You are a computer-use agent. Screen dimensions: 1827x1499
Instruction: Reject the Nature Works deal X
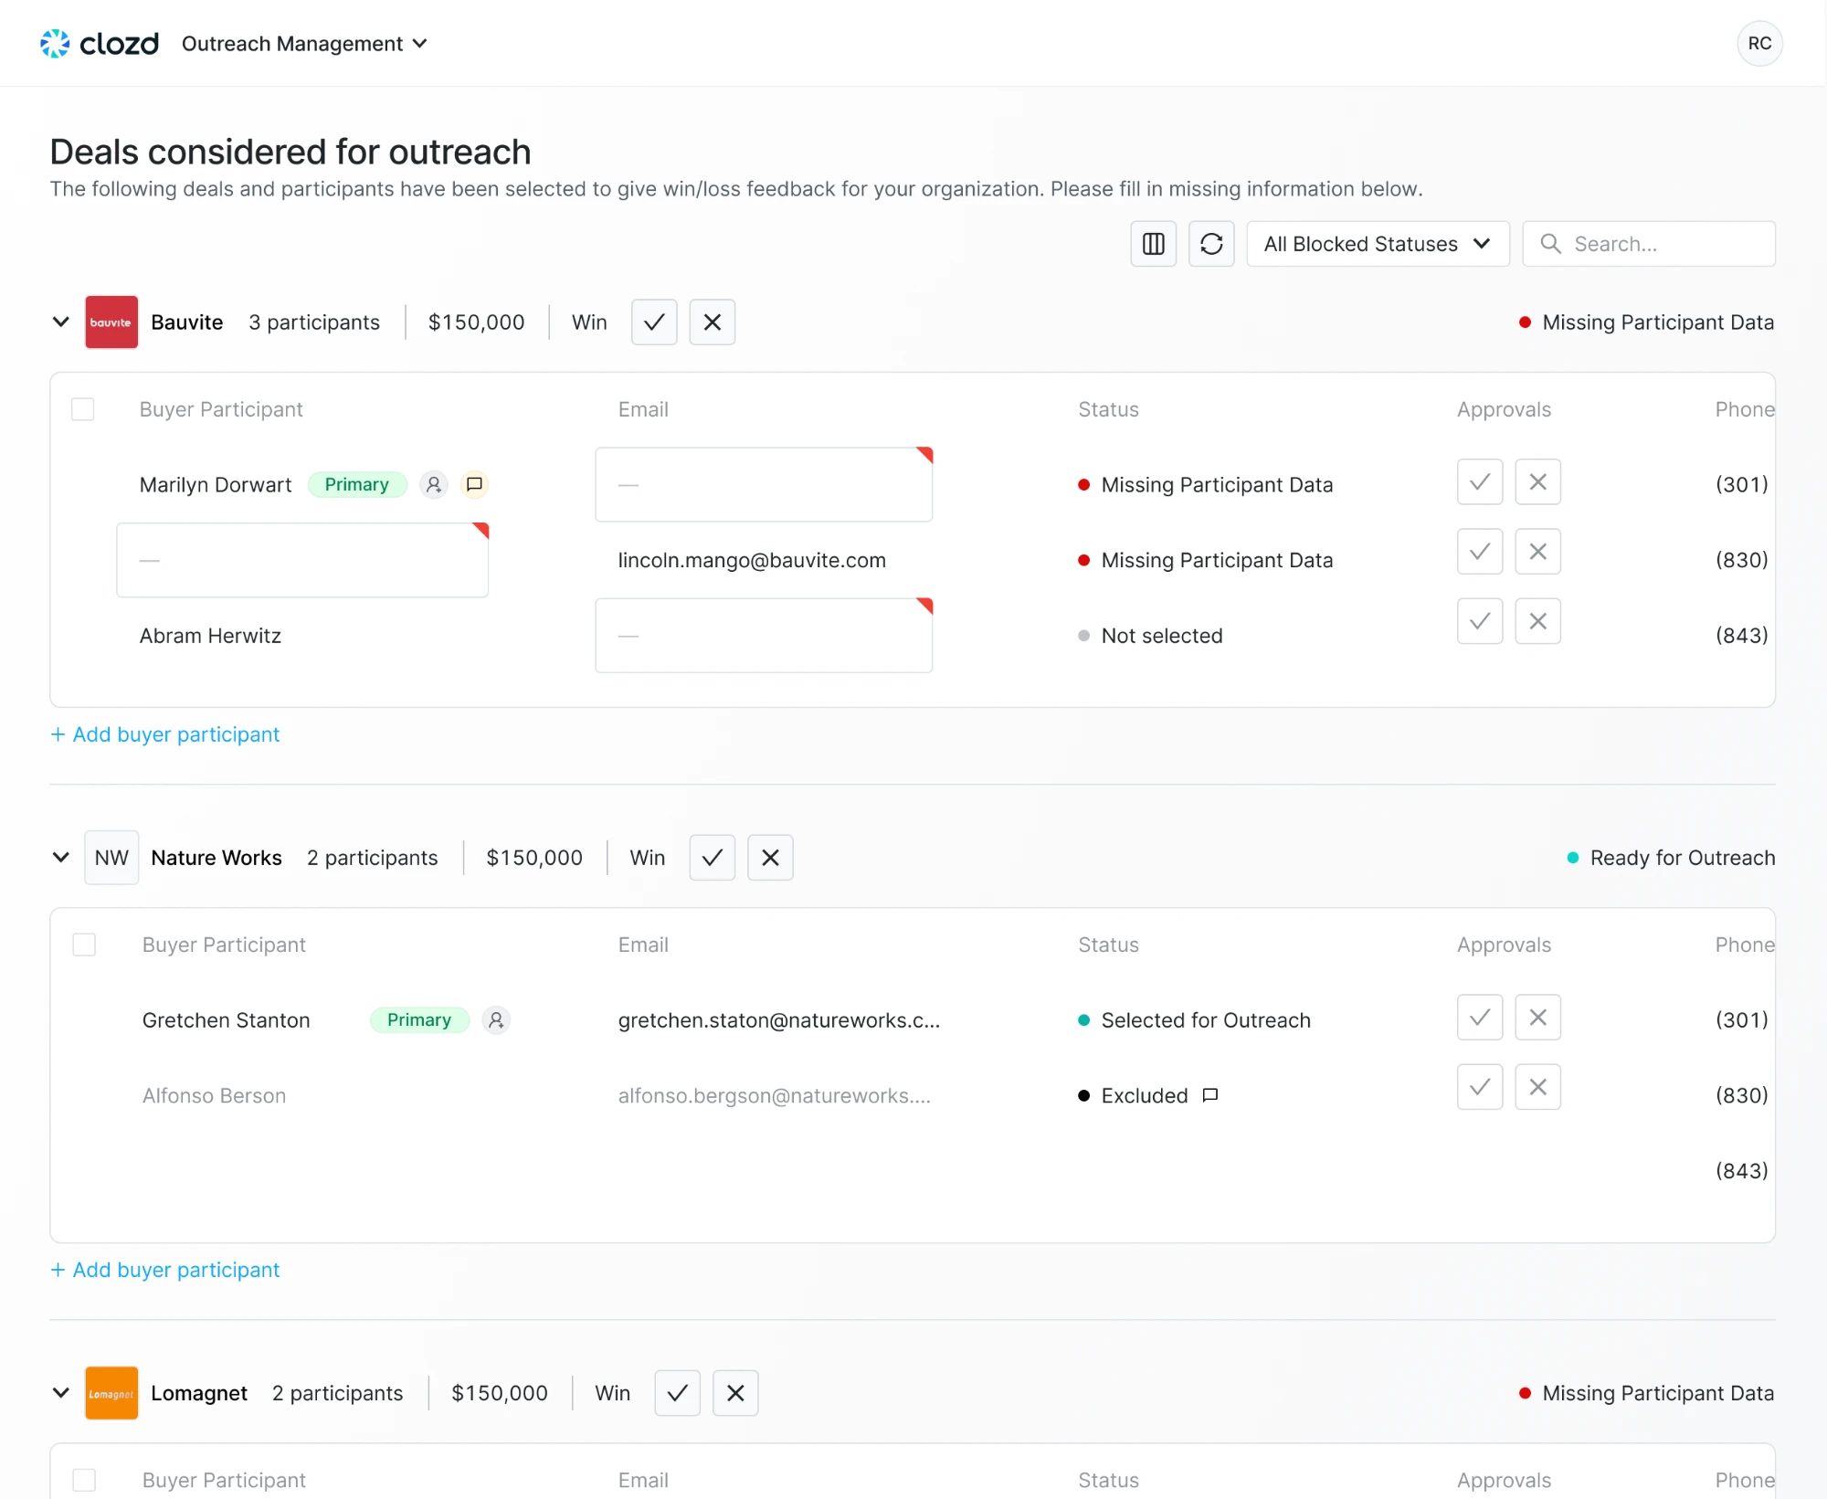pos(770,858)
